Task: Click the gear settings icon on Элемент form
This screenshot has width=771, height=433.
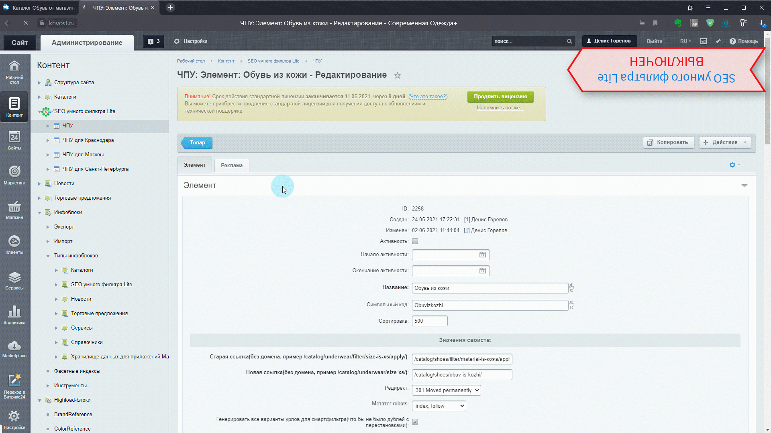Action: coord(733,165)
